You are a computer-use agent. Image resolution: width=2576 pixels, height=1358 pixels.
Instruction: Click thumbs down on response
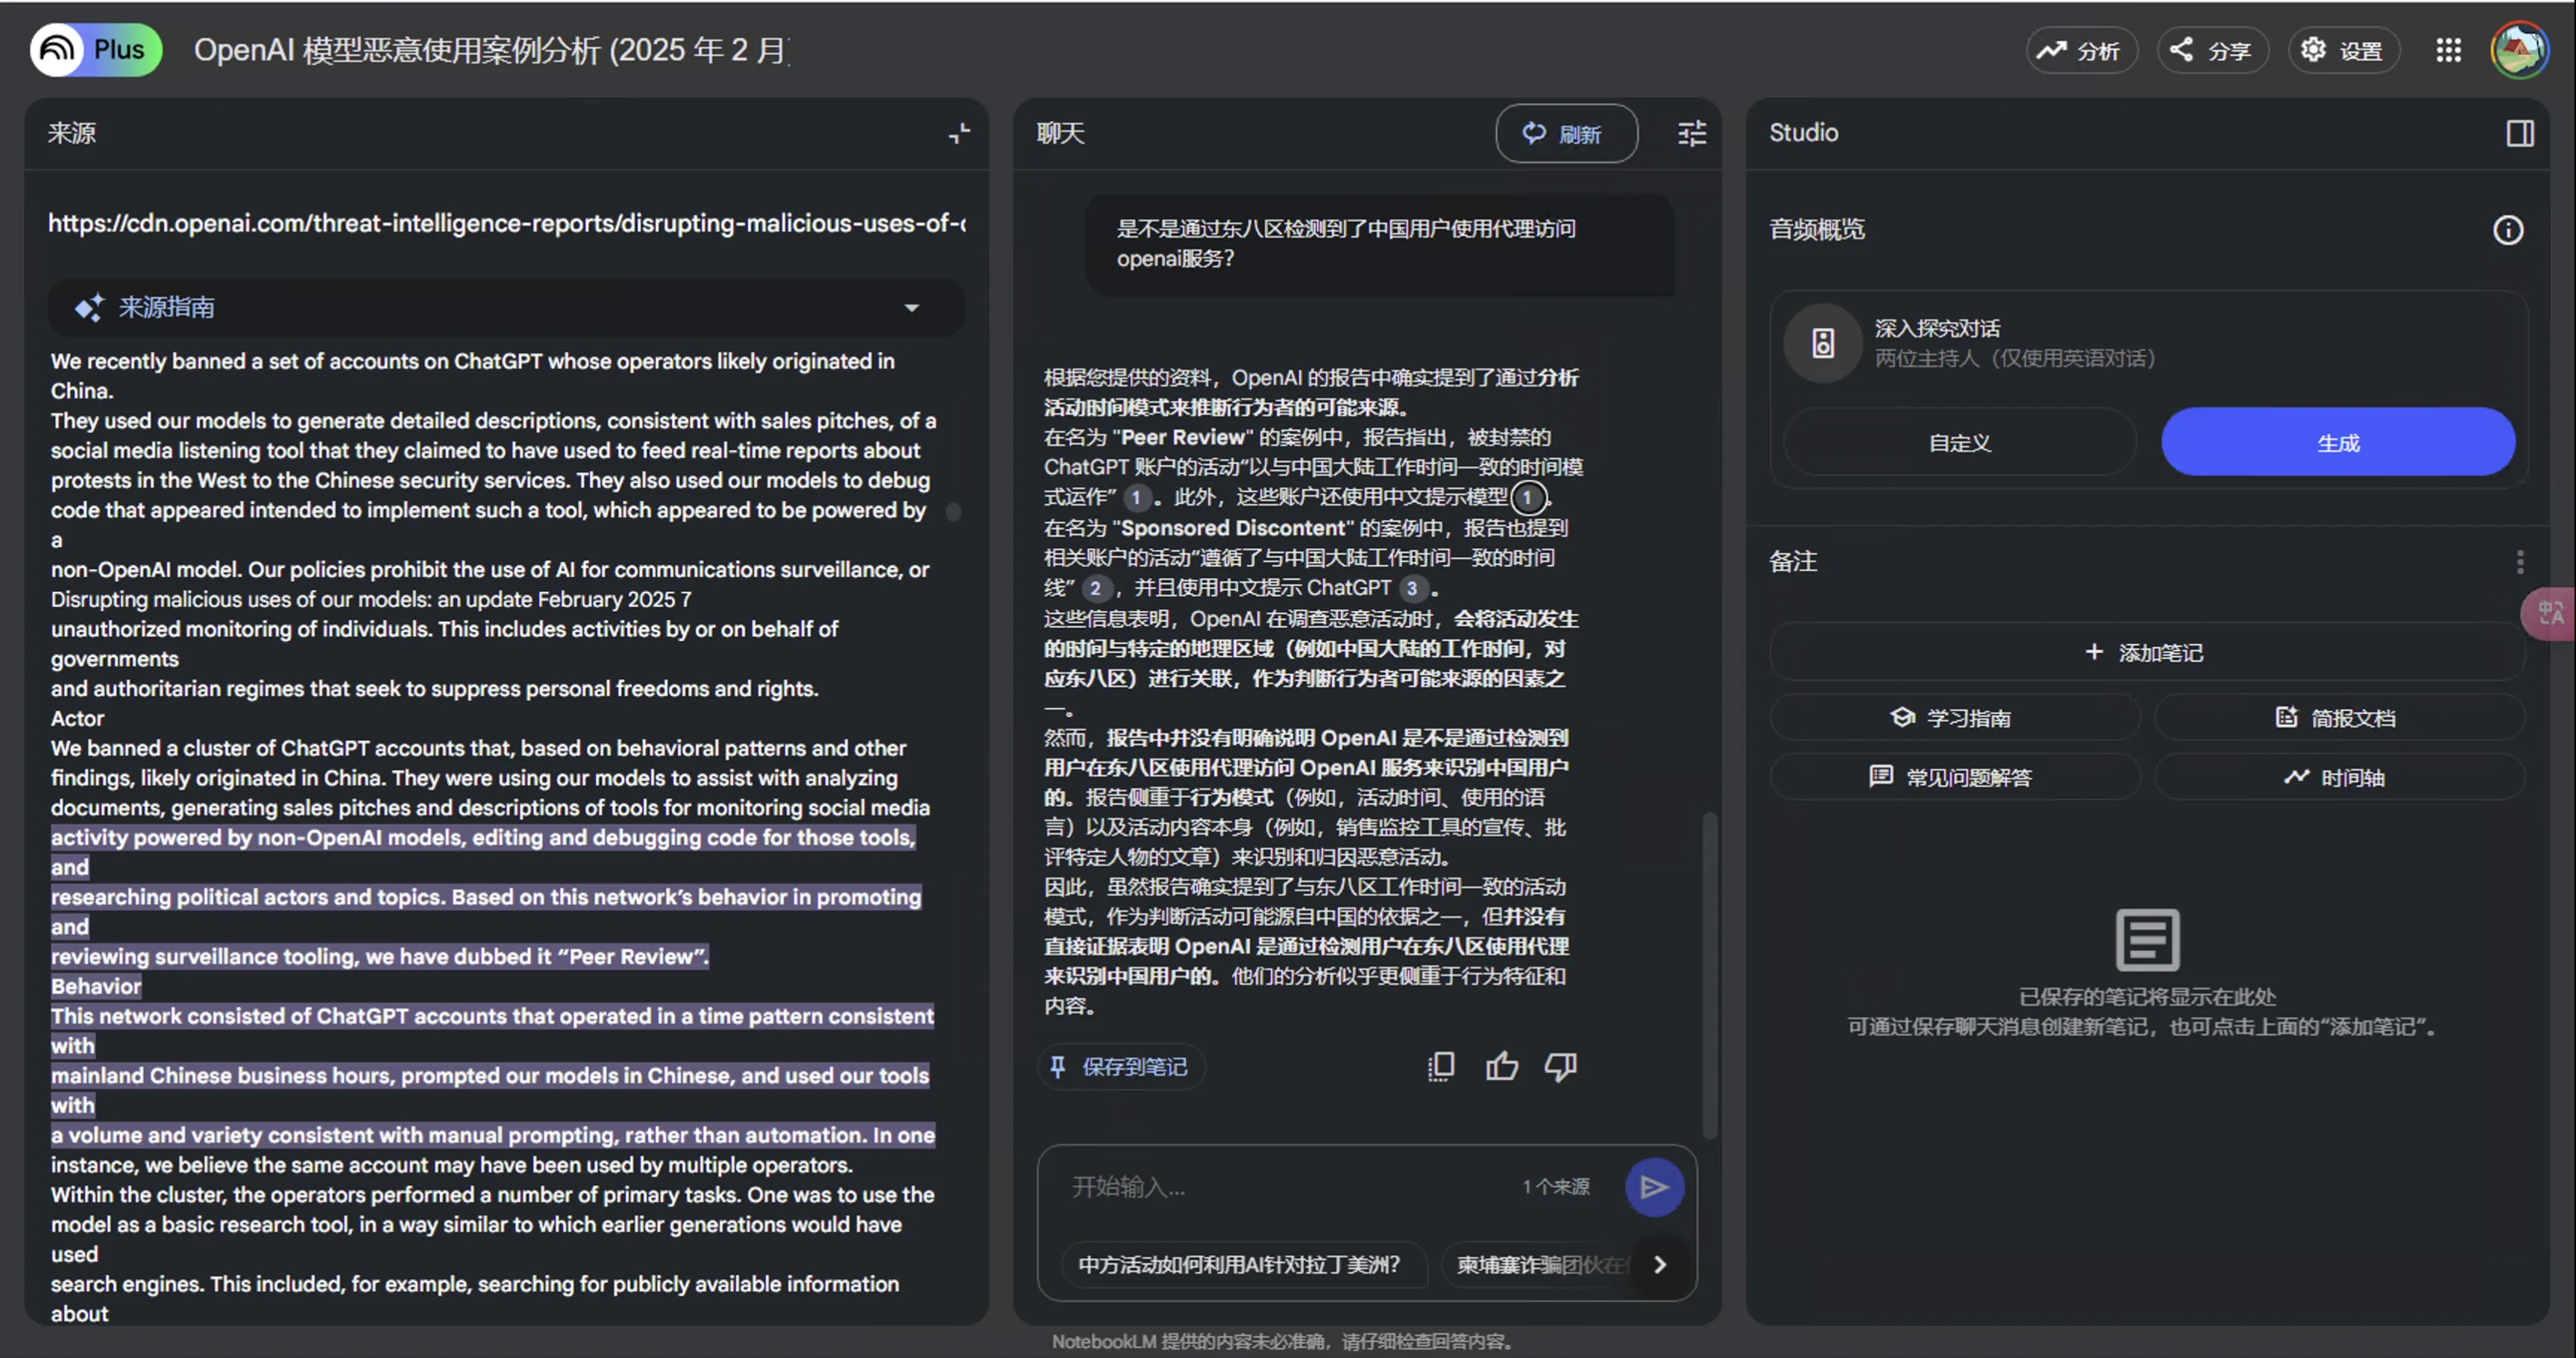tap(1560, 1067)
